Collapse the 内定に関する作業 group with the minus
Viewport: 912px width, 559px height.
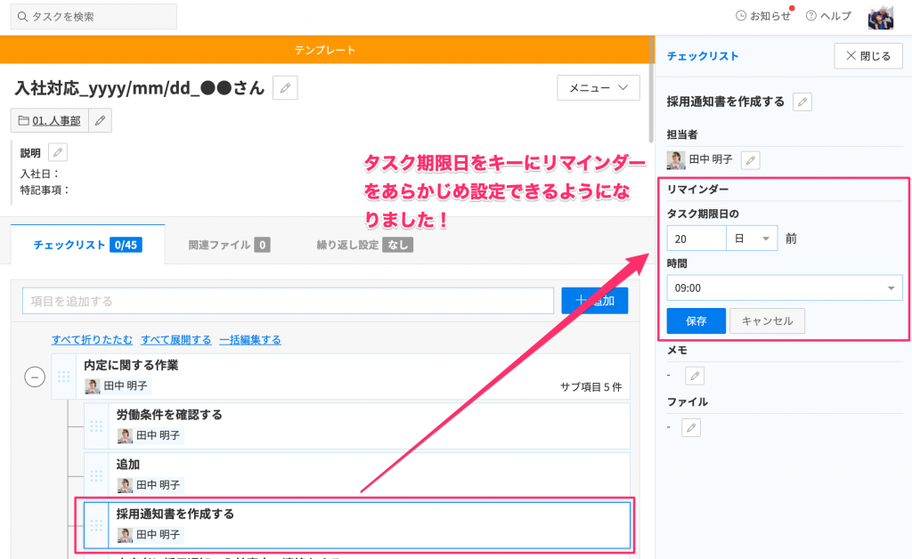pos(35,377)
